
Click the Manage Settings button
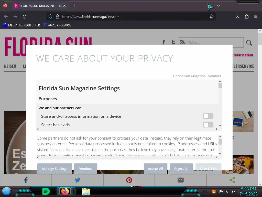(x=54, y=169)
